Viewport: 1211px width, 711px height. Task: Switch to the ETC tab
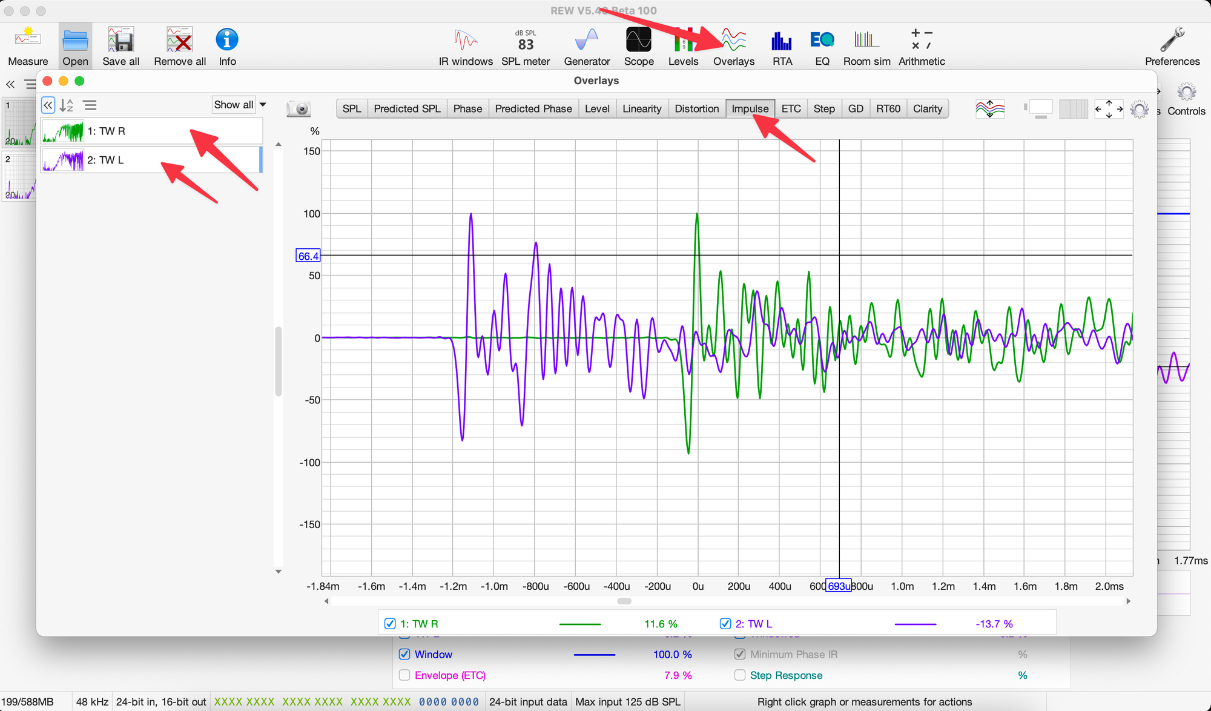click(791, 109)
